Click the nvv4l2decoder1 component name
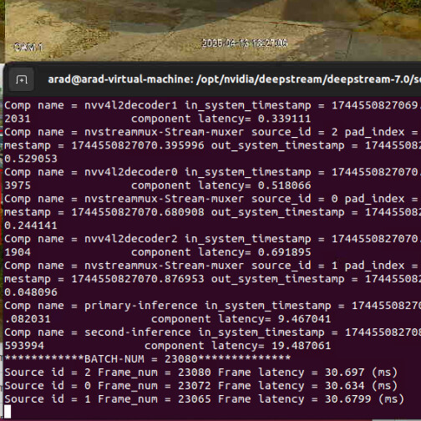 [x=131, y=105]
